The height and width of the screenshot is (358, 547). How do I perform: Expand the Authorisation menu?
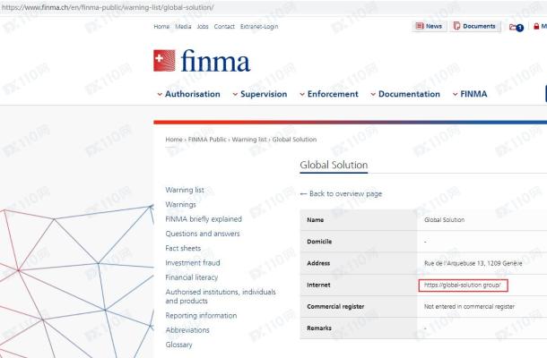point(188,94)
